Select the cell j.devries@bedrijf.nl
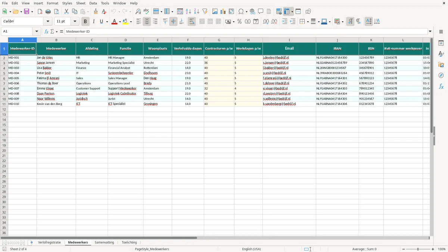Viewport: 448px width, 252px height. coord(289,58)
